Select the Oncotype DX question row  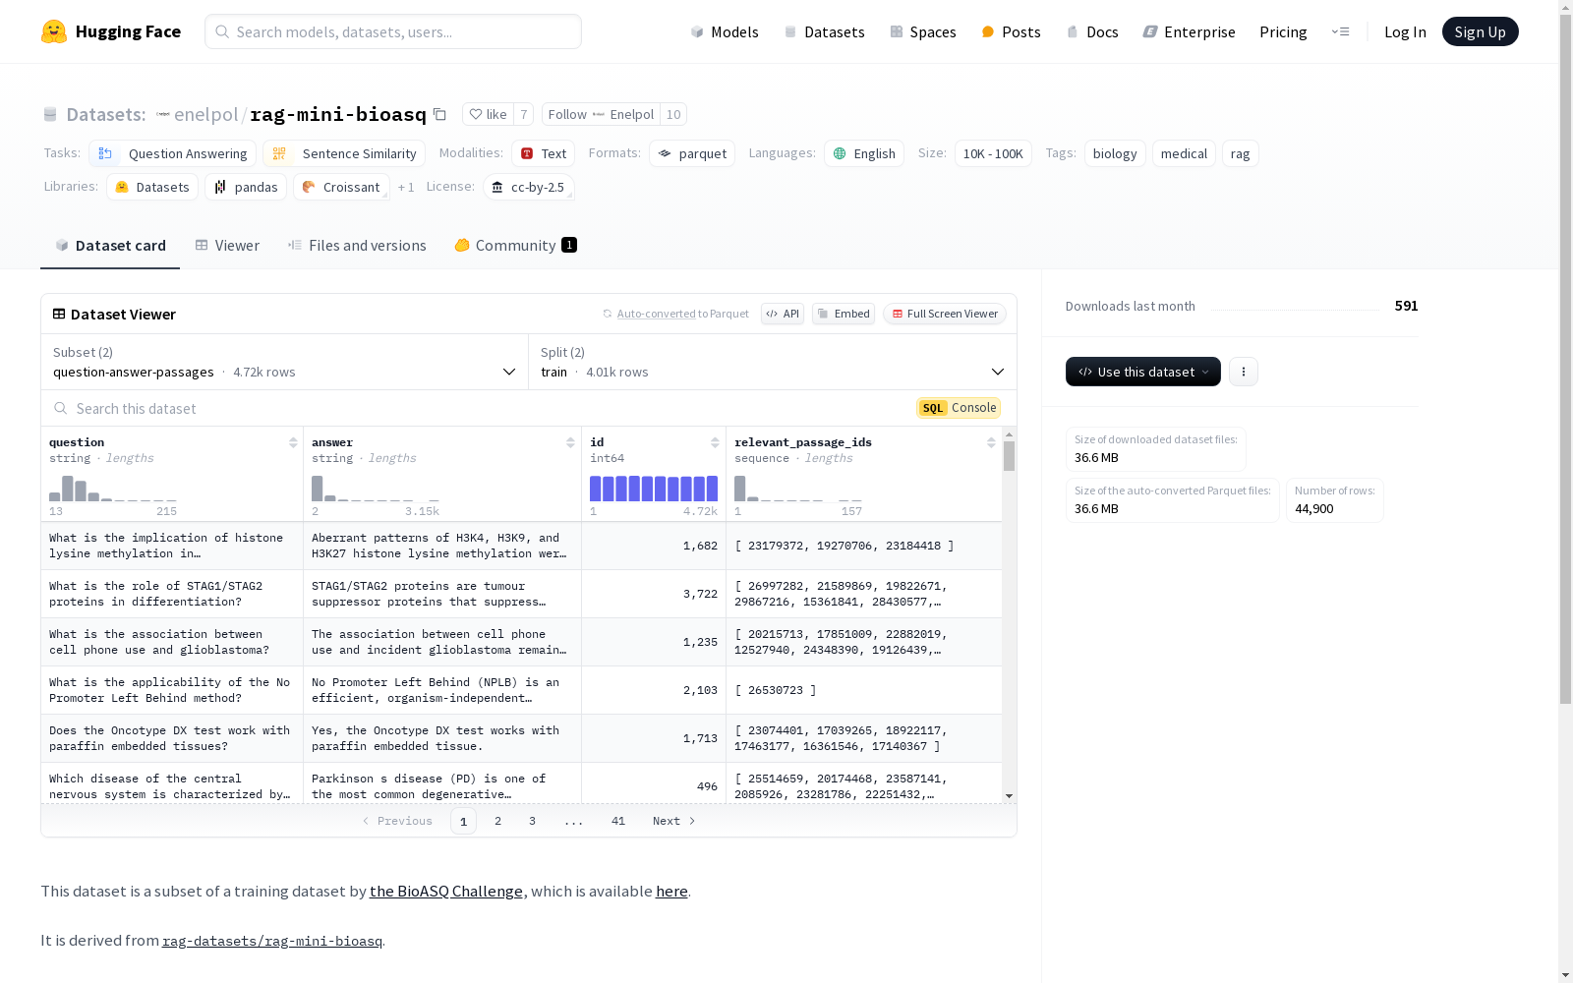[521, 738]
